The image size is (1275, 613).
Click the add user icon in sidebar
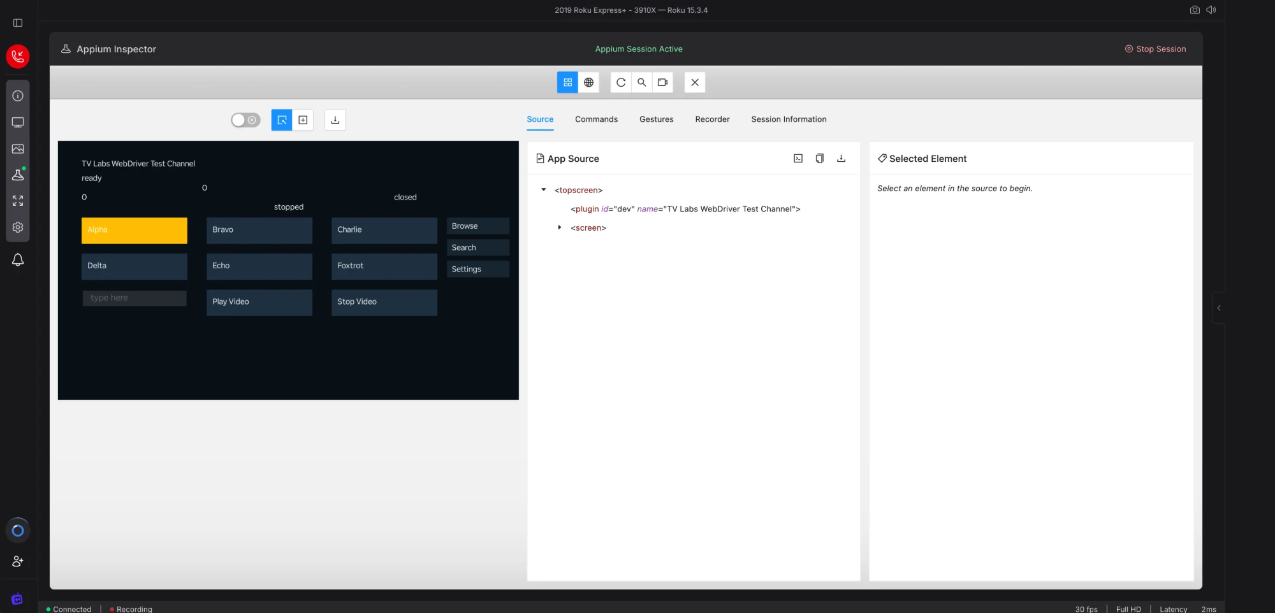[18, 561]
